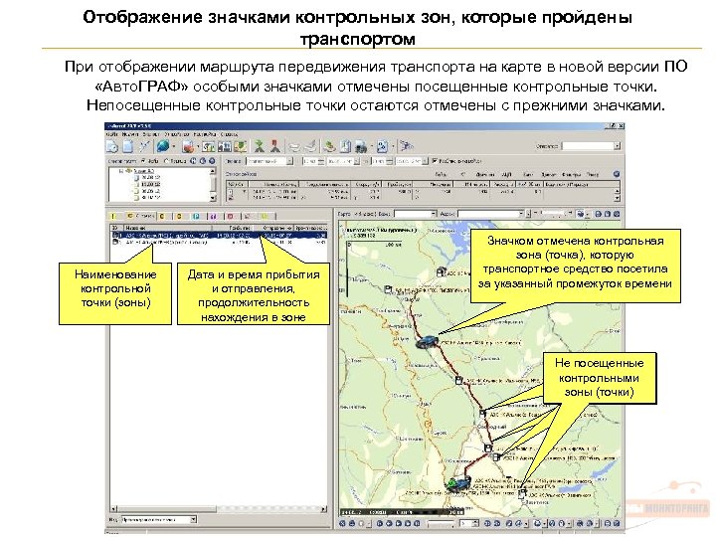Open the map selection combo above the map
The image size is (716, 537).
[x=416, y=214]
